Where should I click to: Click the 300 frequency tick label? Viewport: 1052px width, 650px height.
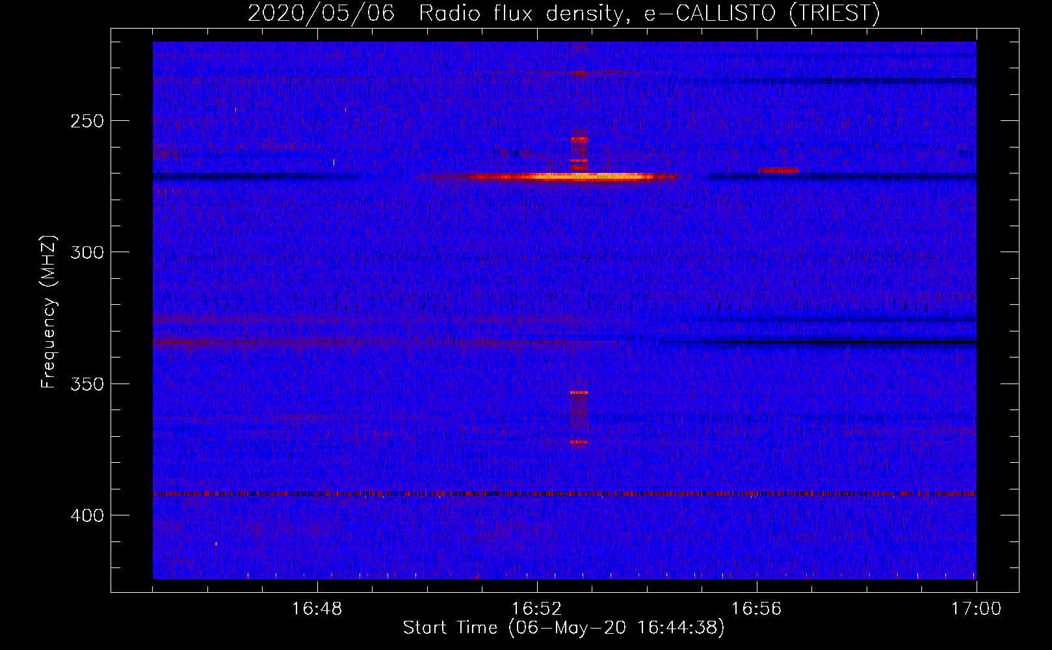click(87, 252)
